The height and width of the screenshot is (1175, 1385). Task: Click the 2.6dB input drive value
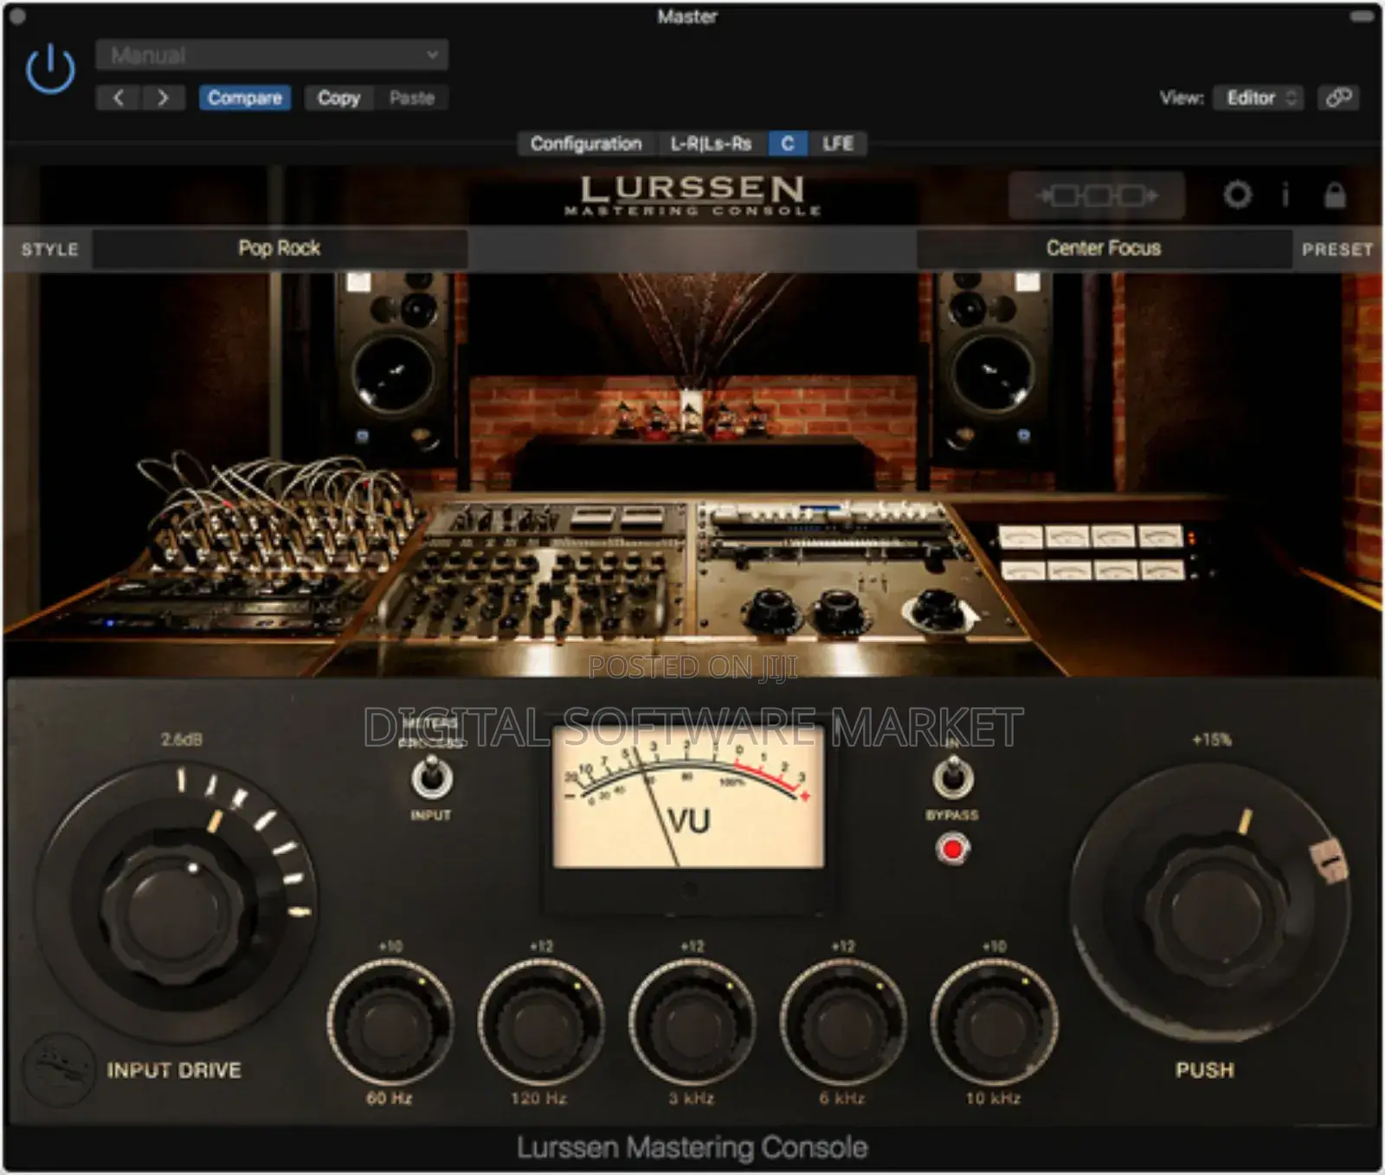[182, 740]
